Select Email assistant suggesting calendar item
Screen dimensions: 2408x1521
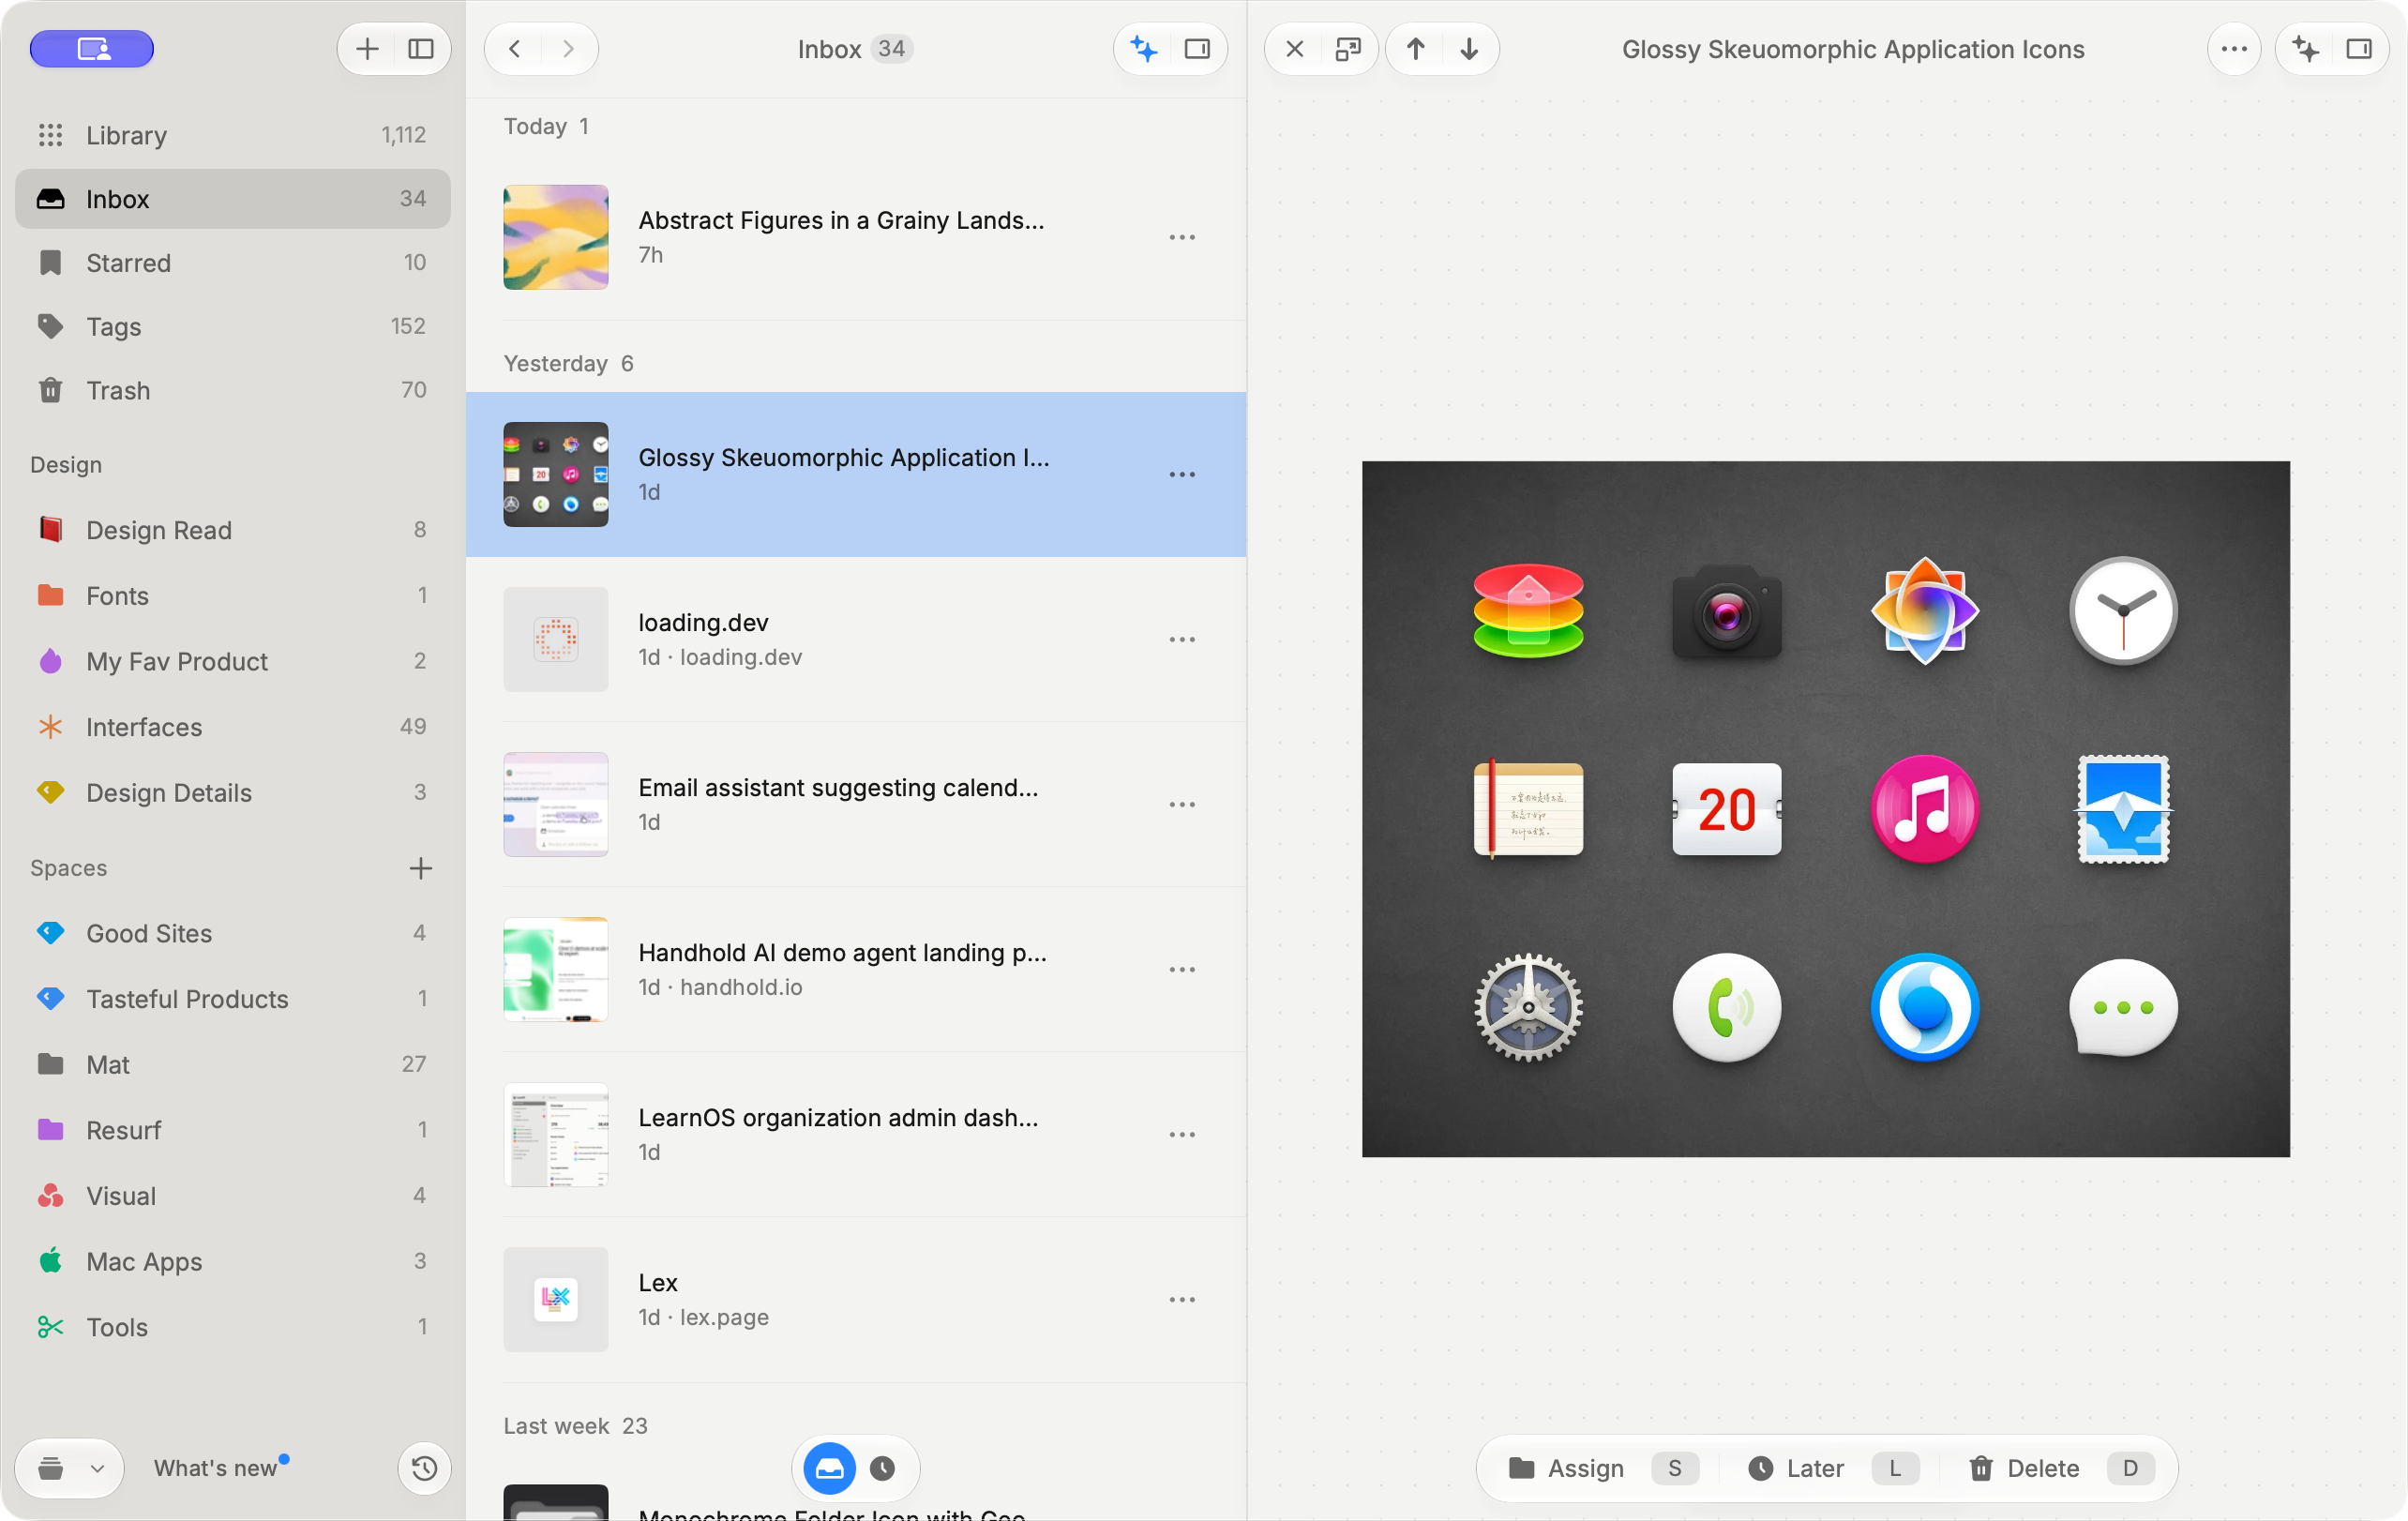click(x=856, y=804)
